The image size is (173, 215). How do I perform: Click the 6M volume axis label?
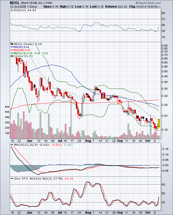(7, 107)
